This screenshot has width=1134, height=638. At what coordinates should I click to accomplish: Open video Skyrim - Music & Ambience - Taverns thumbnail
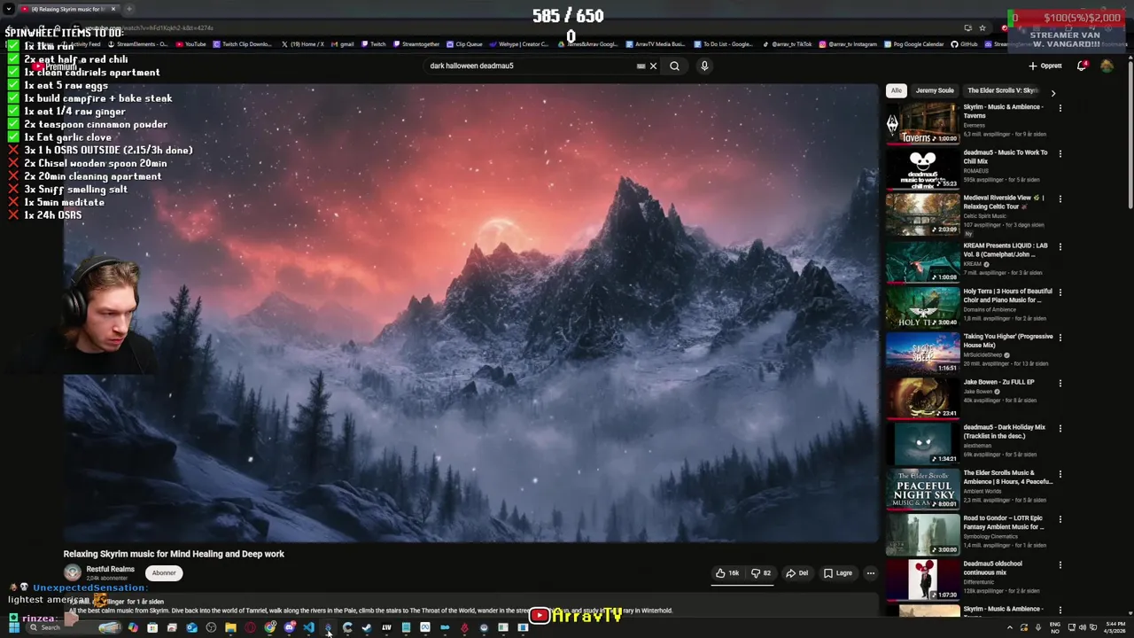pos(923,123)
